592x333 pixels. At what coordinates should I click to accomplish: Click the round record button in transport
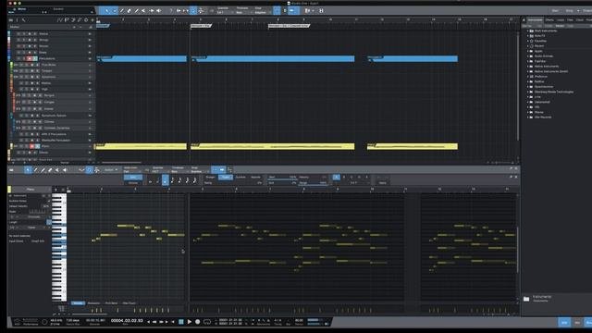[x=197, y=322]
